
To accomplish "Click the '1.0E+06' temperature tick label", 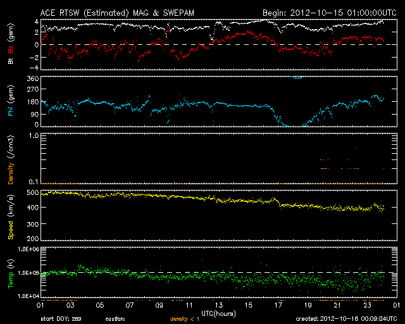I will (28, 249).
